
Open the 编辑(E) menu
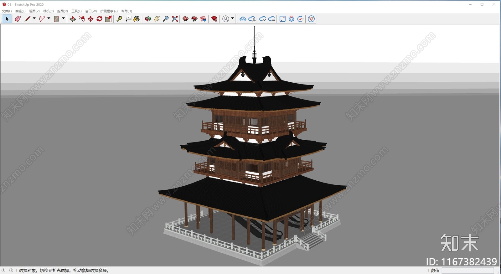20,11
